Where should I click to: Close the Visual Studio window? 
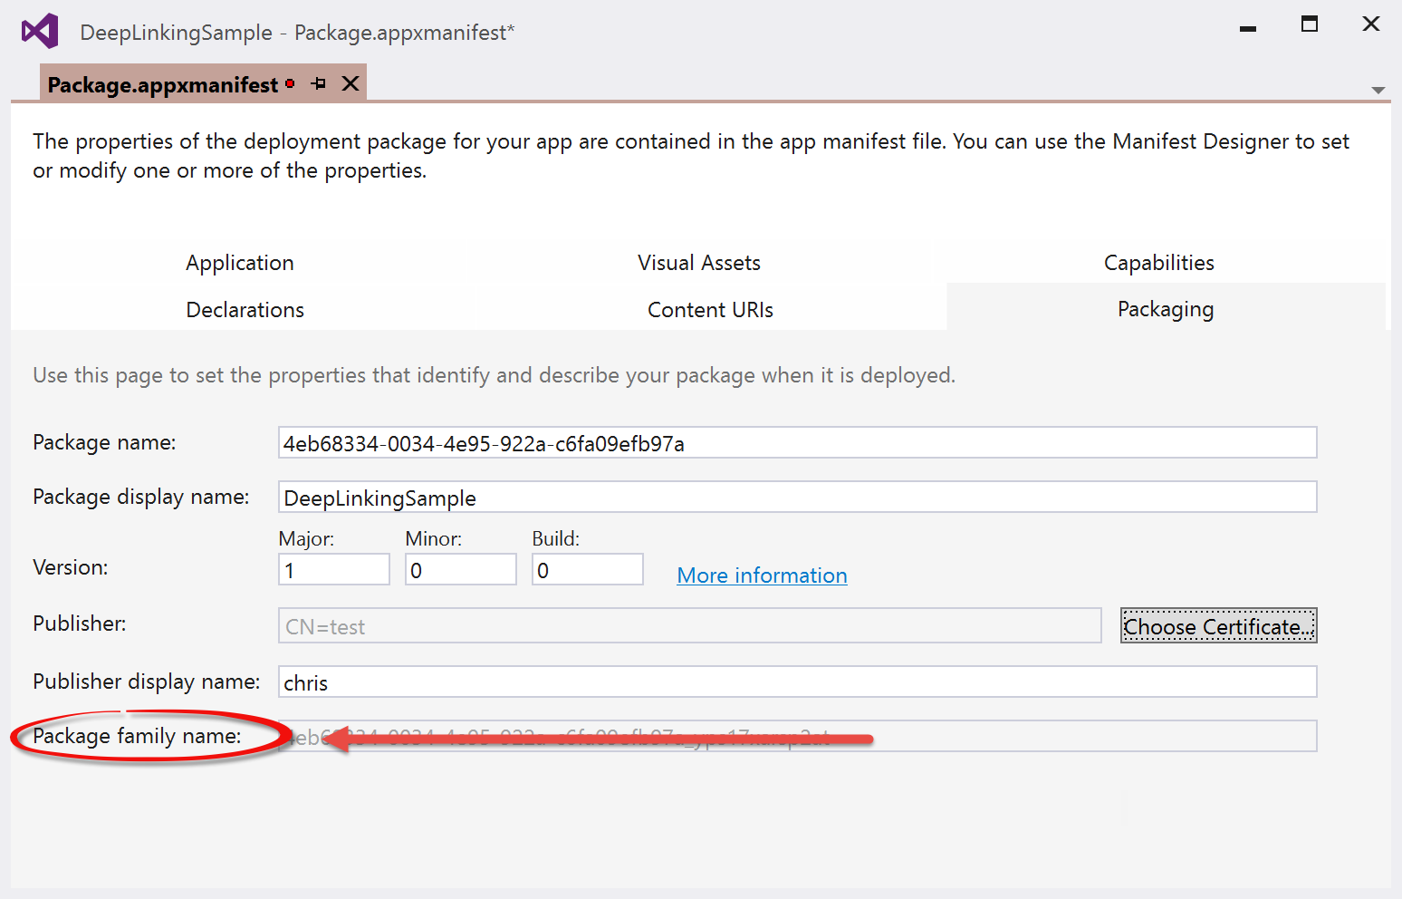tap(1371, 24)
